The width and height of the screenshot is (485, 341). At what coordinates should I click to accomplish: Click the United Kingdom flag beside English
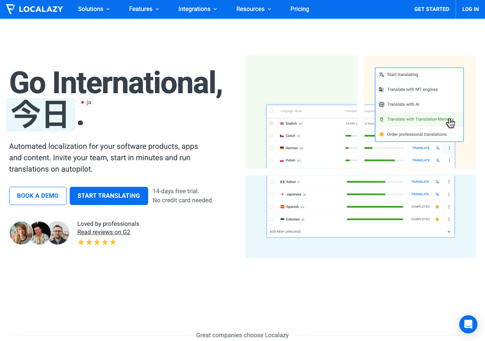(x=282, y=124)
